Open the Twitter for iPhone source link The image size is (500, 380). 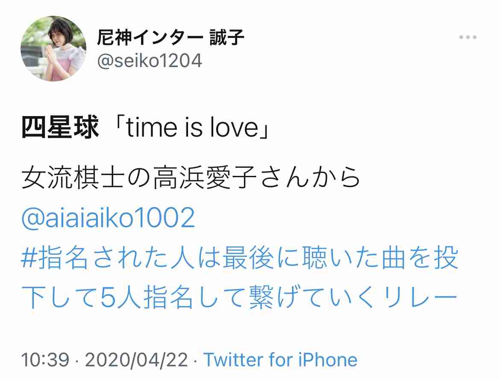[x=280, y=360]
